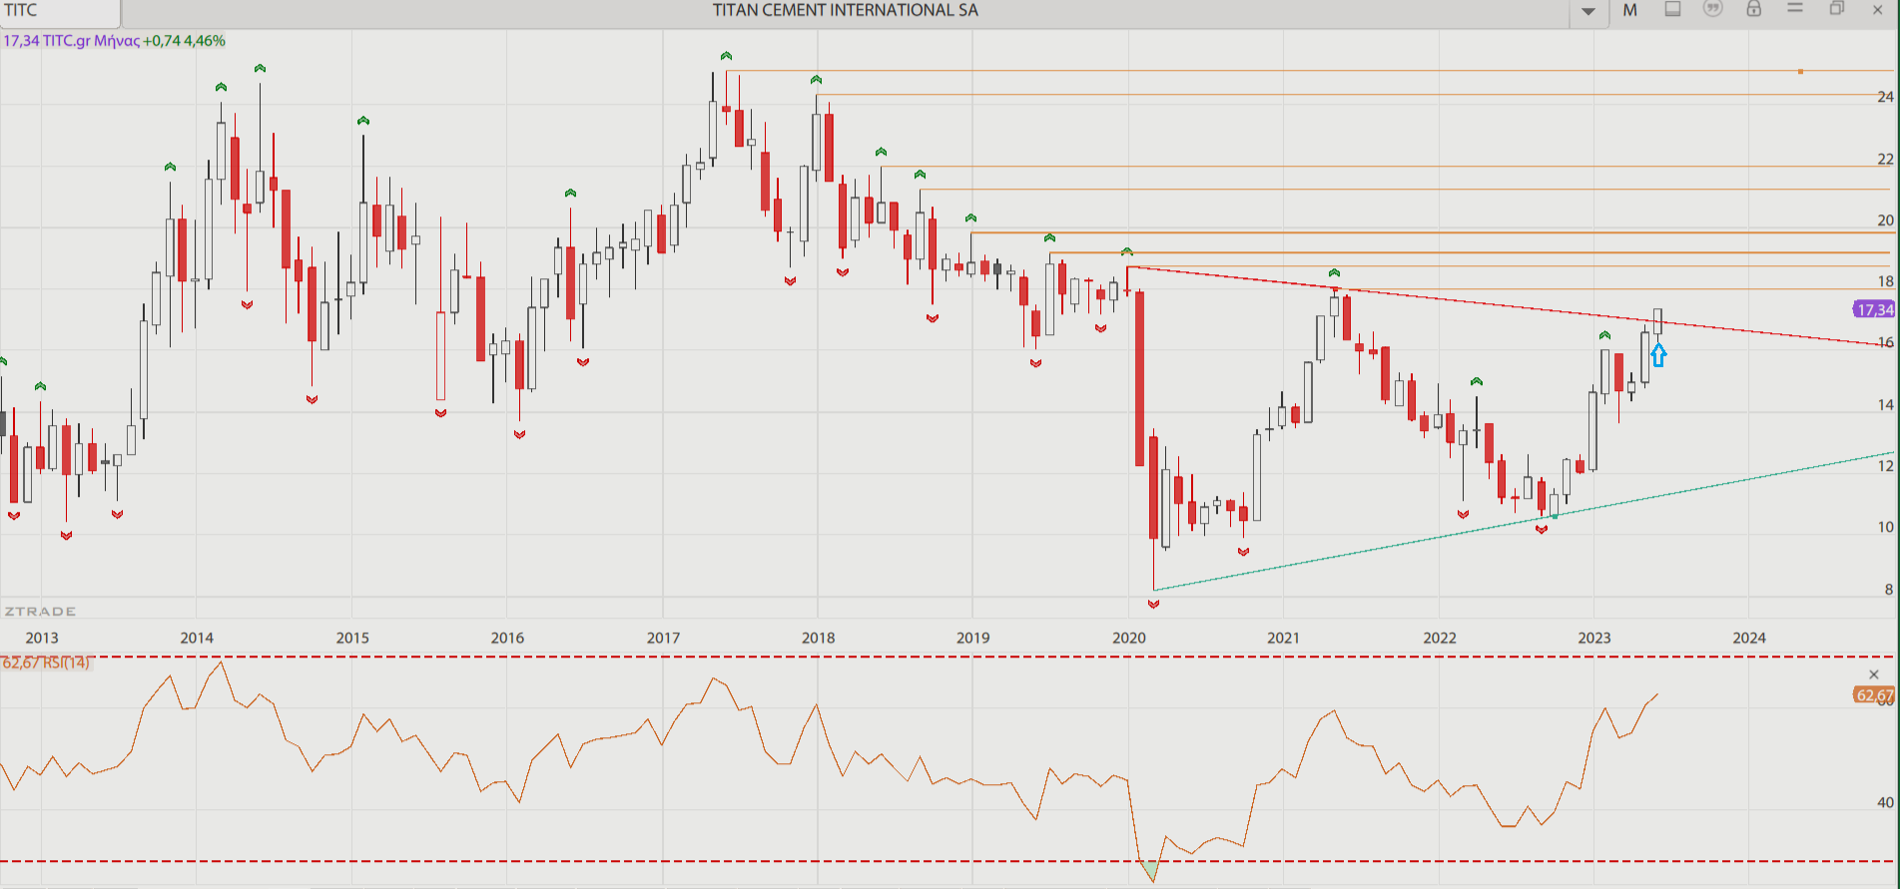Click the 2015 label on time axis
The image size is (1900, 889).
352,638
